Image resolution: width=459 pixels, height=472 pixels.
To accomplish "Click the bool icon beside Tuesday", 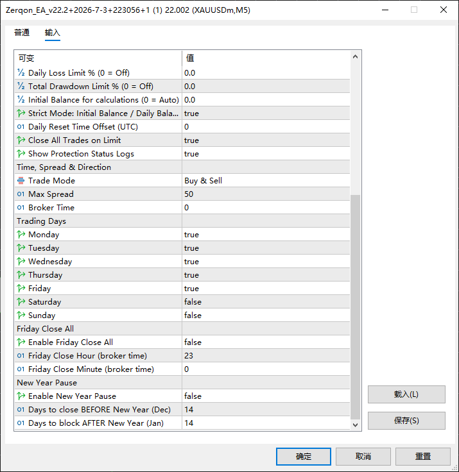I will click(x=21, y=248).
